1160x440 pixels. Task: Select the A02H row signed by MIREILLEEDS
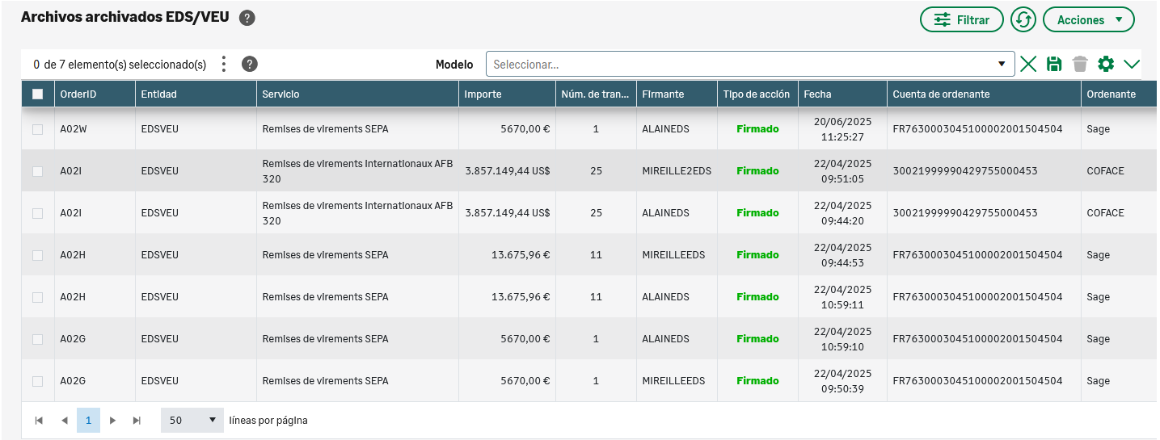(x=37, y=255)
